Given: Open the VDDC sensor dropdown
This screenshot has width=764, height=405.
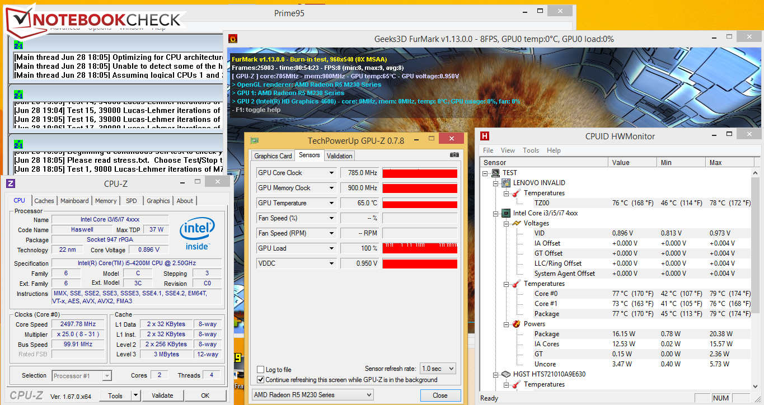Looking at the screenshot, I should (x=331, y=263).
